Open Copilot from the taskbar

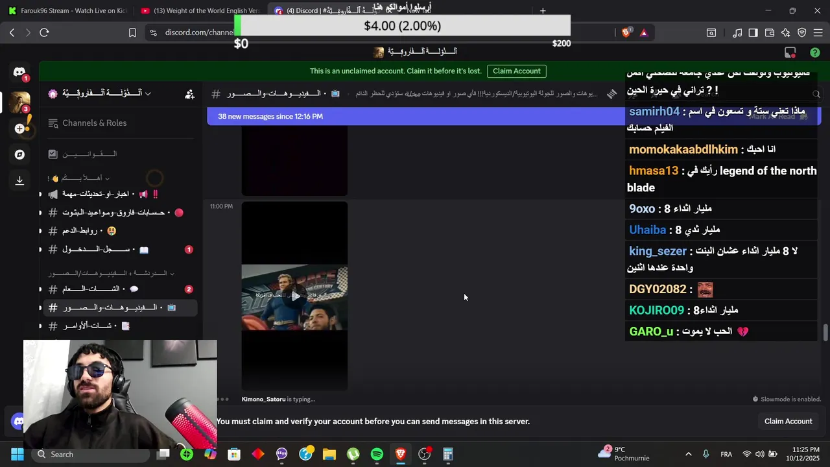pos(210,454)
